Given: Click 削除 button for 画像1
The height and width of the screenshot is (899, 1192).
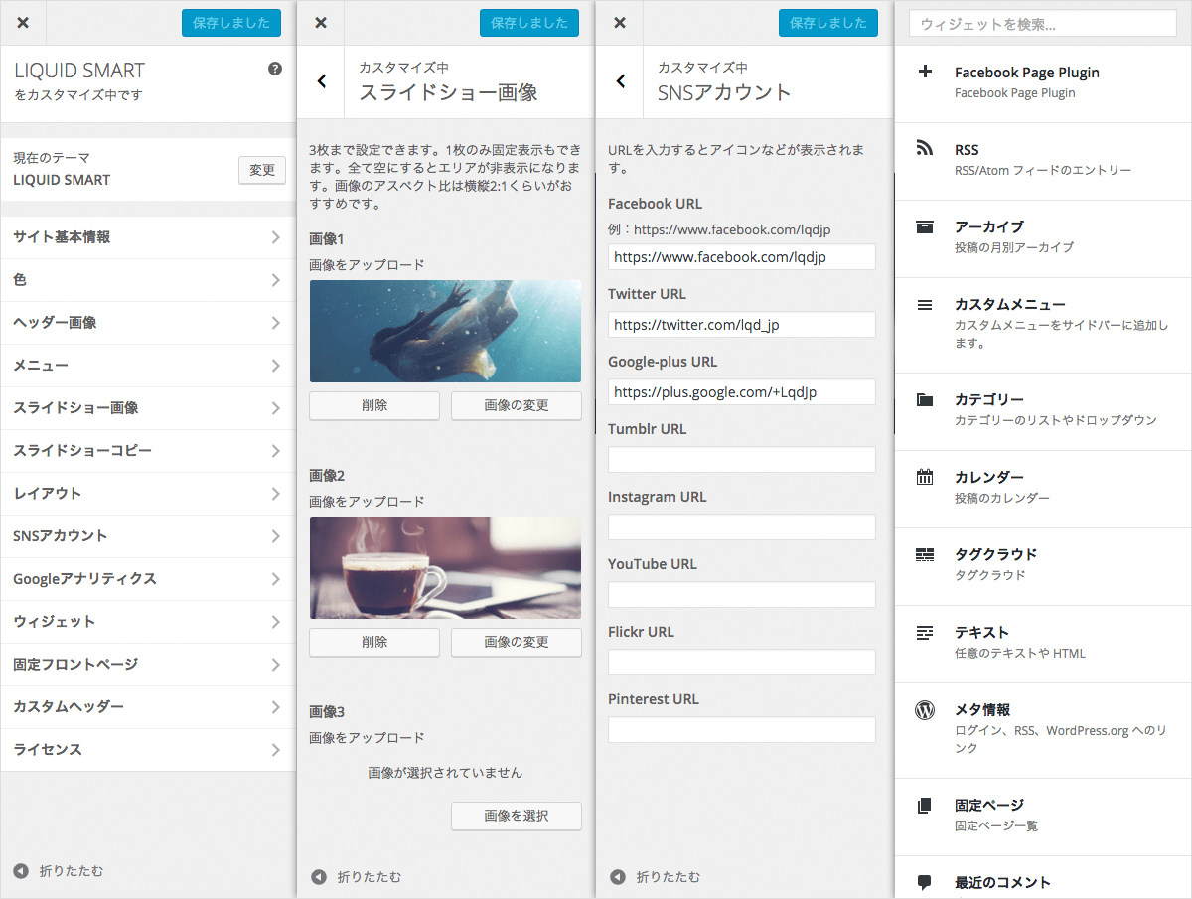Looking at the screenshot, I should (x=374, y=405).
